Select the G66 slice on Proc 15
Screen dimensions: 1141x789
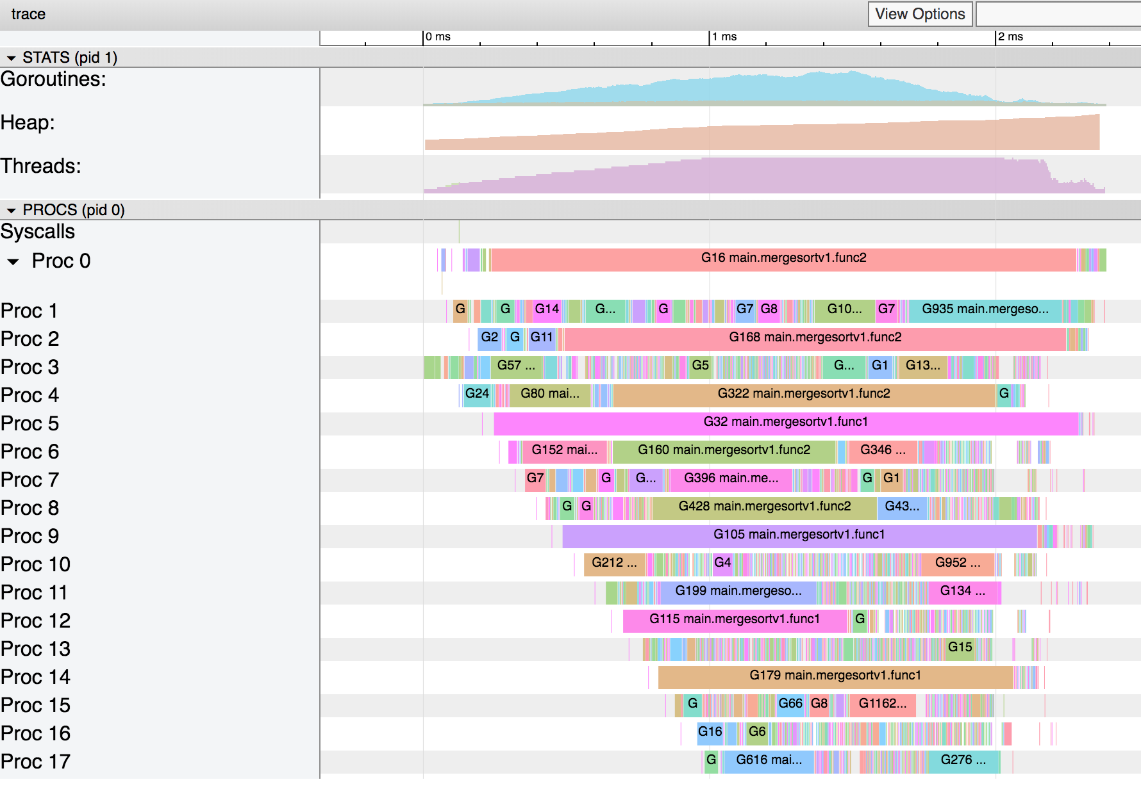click(790, 705)
